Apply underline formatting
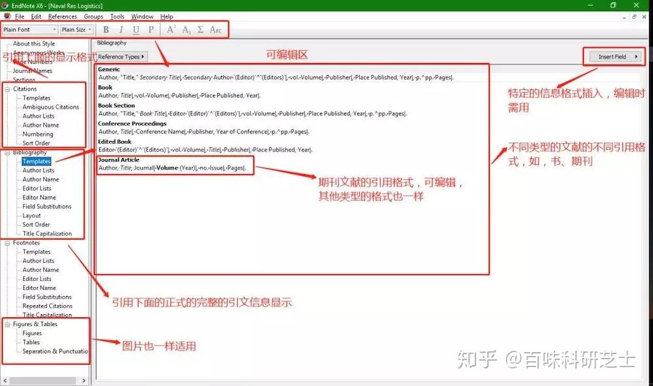 pos(136,29)
